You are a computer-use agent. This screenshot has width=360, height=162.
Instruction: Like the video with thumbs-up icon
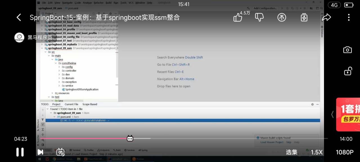pos(238,17)
